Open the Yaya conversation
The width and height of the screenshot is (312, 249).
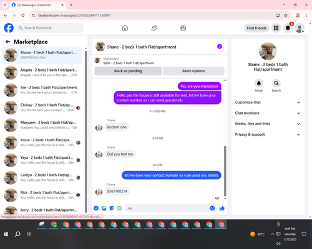[x=42, y=160]
